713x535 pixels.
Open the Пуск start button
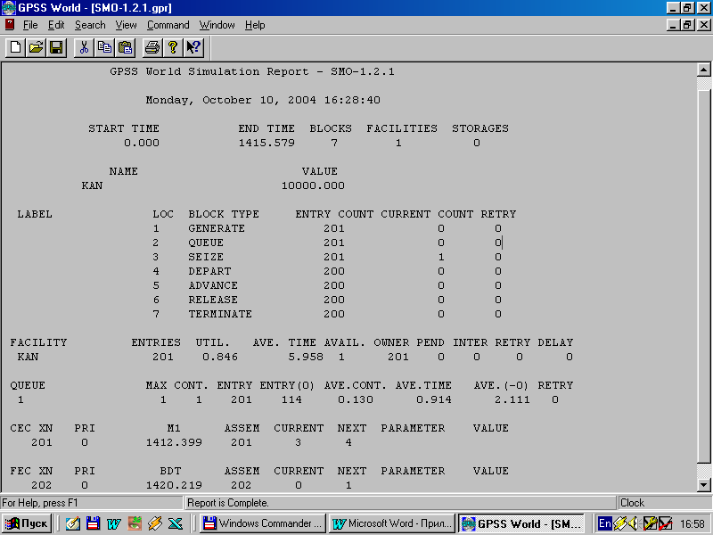(x=28, y=523)
